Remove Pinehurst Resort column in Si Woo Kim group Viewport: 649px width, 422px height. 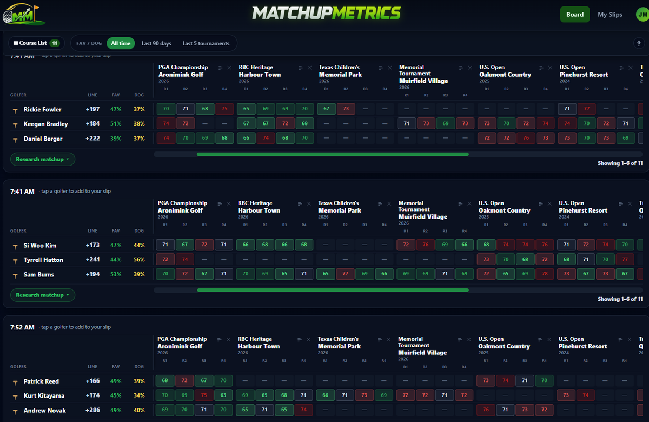(630, 203)
